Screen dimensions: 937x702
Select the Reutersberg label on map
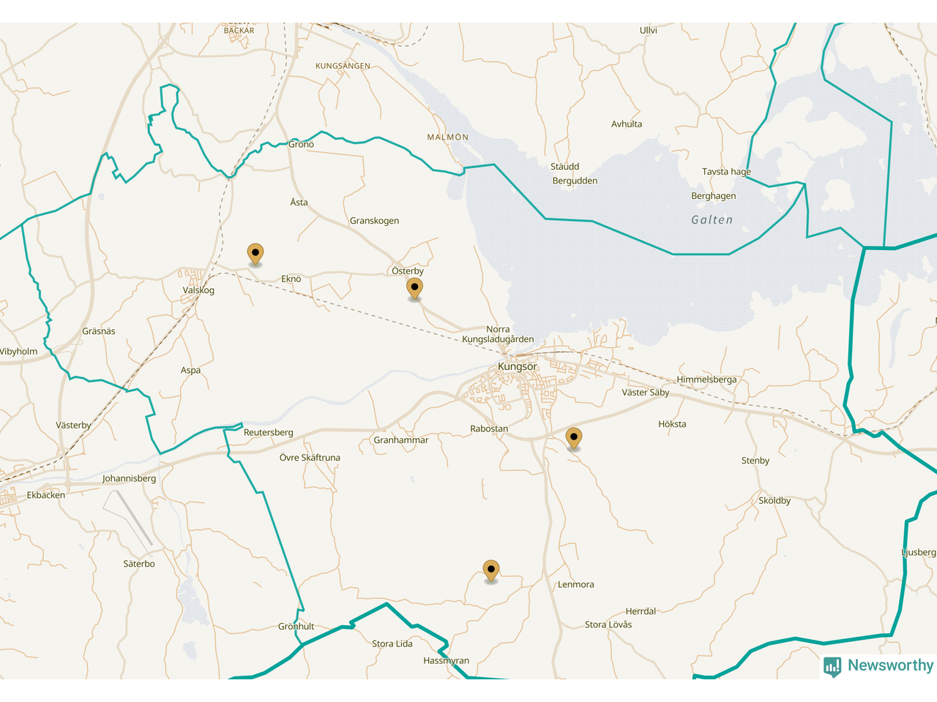coord(268,432)
